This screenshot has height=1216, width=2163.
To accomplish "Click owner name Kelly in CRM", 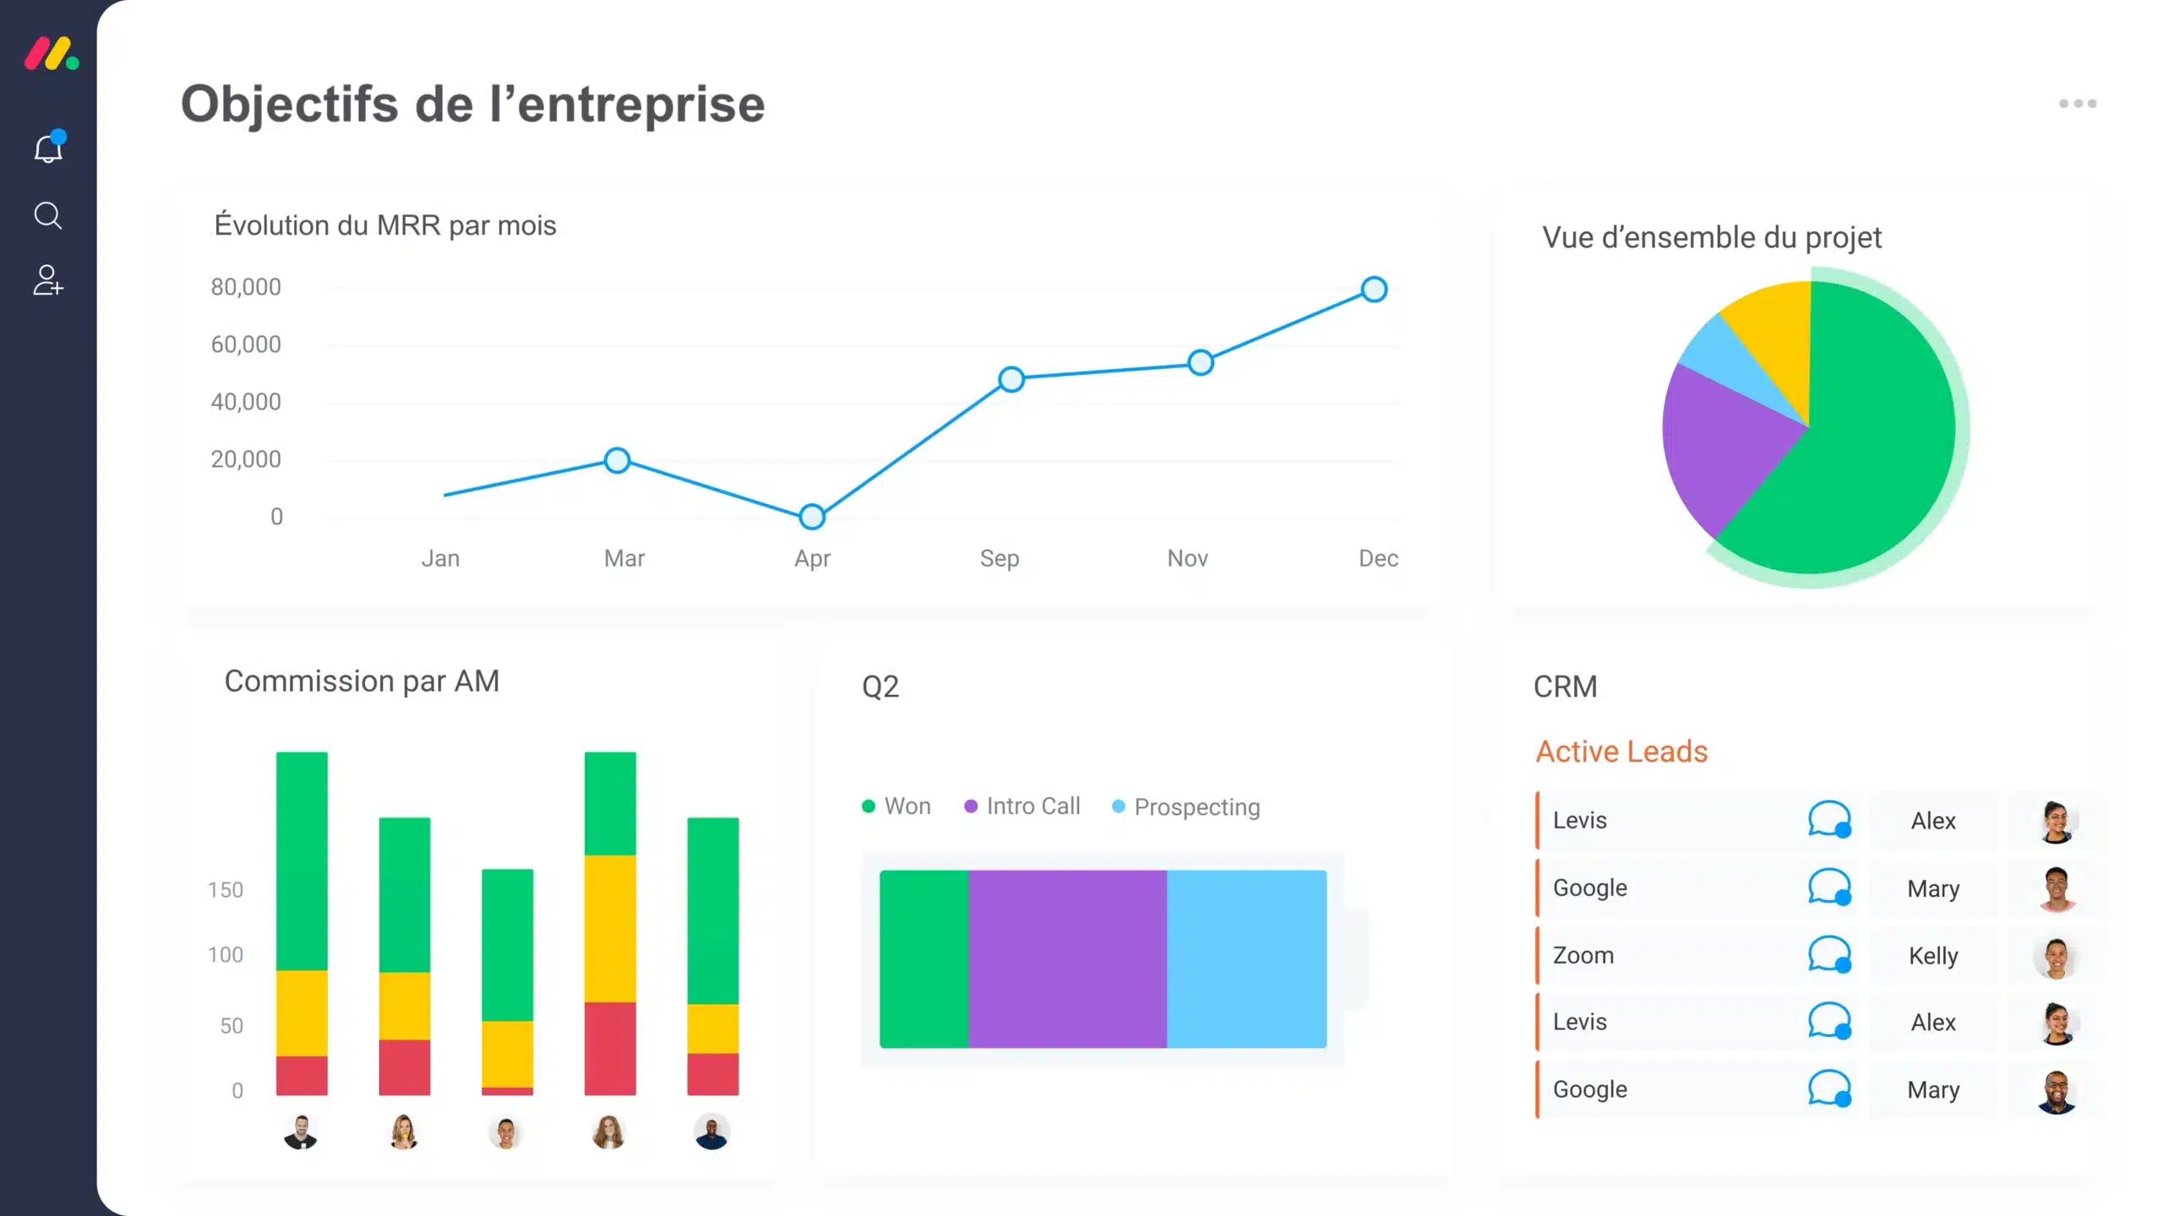I will click(1933, 956).
